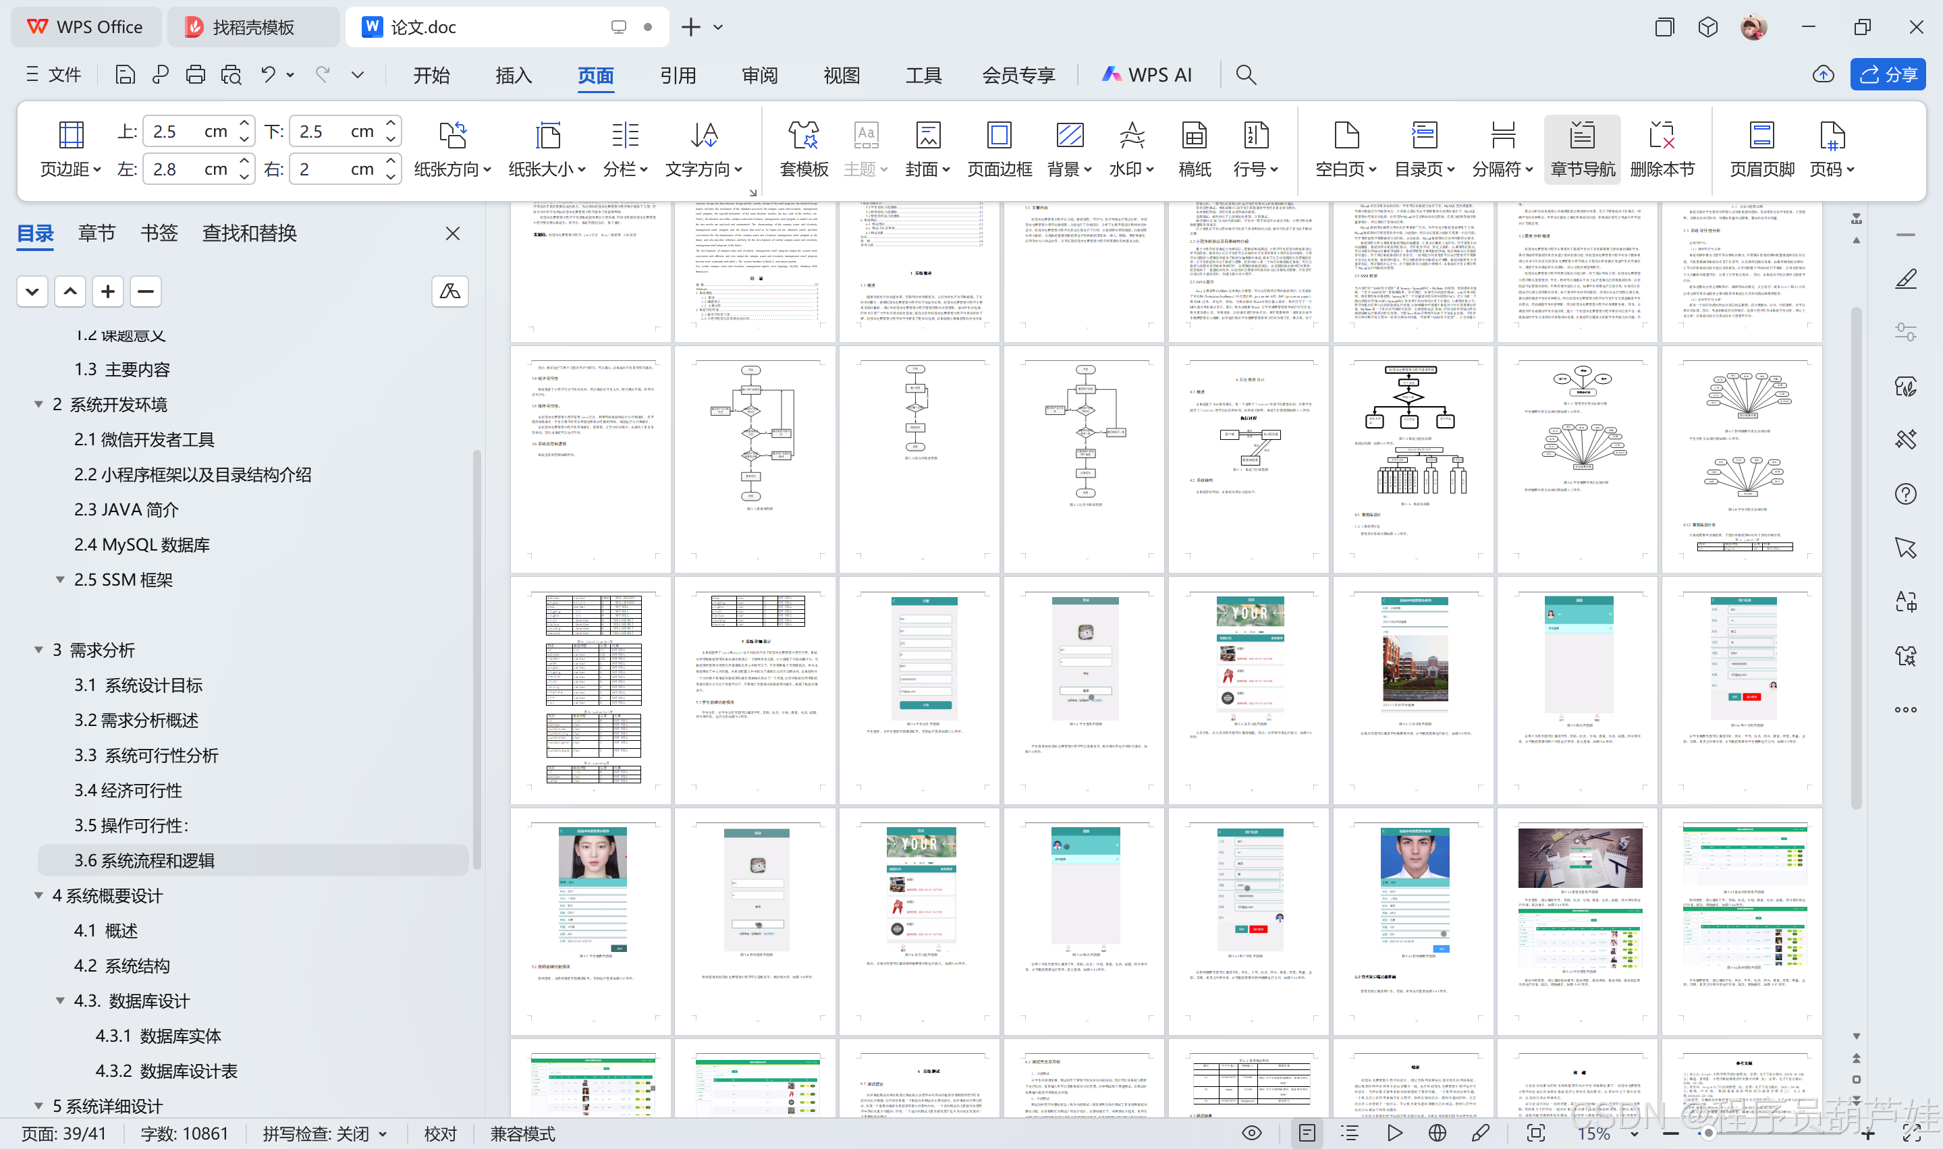Toggle reading eye-protection mode in status bar
Image resolution: width=1943 pixels, height=1149 pixels.
point(1251,1133)
